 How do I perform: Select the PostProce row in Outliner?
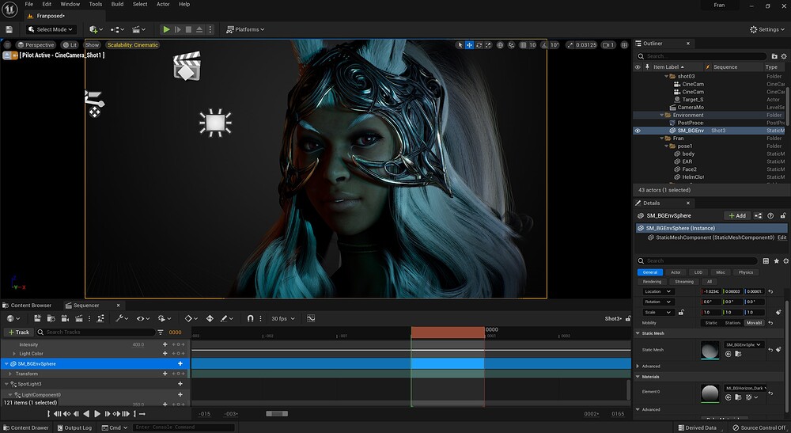coord(709,123)
